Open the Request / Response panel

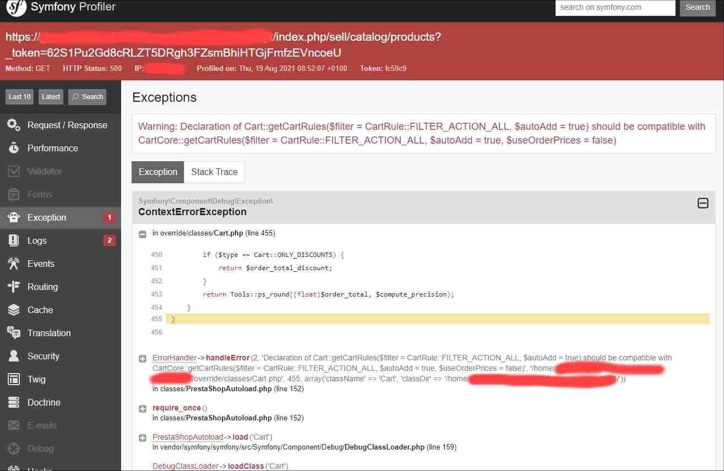point(61,125)
